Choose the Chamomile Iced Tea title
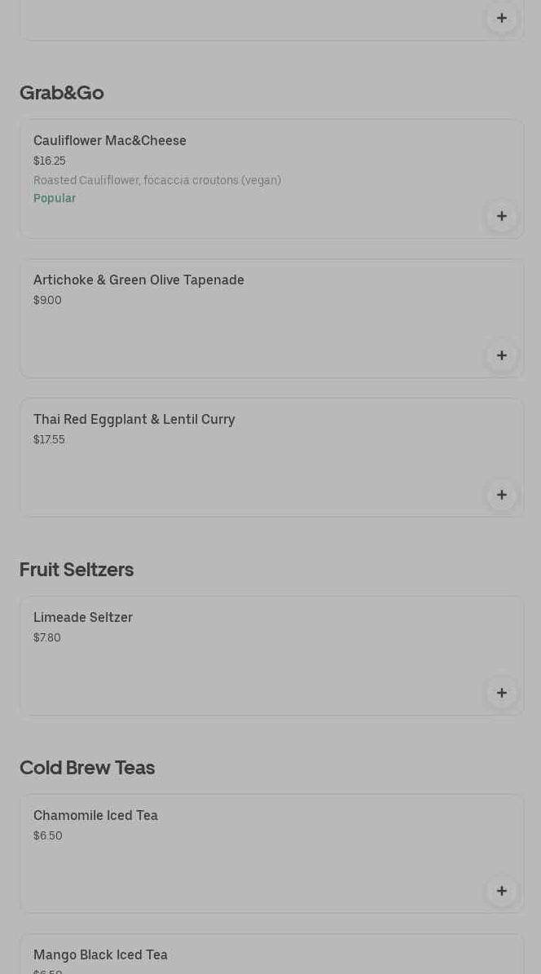 click(96, 816)
